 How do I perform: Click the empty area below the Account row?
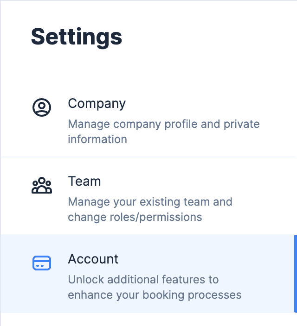[148, 320]
